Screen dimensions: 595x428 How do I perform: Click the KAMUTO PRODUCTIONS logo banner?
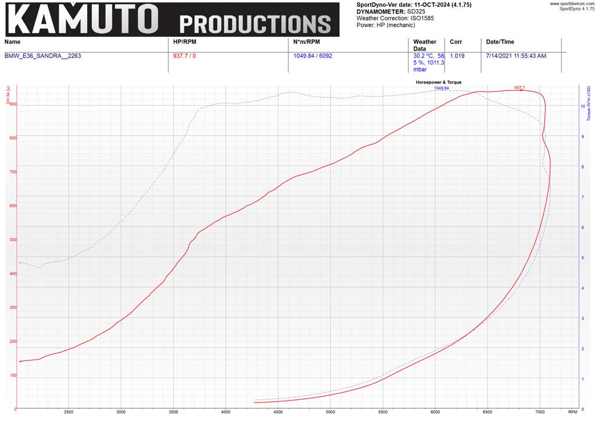point(172,19)
